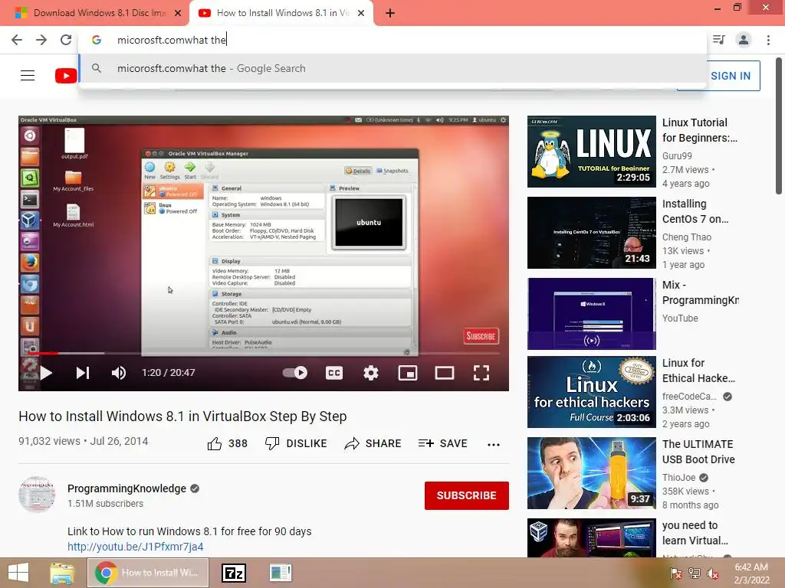
Task: Click the video title text
Action: click(182, 416)
